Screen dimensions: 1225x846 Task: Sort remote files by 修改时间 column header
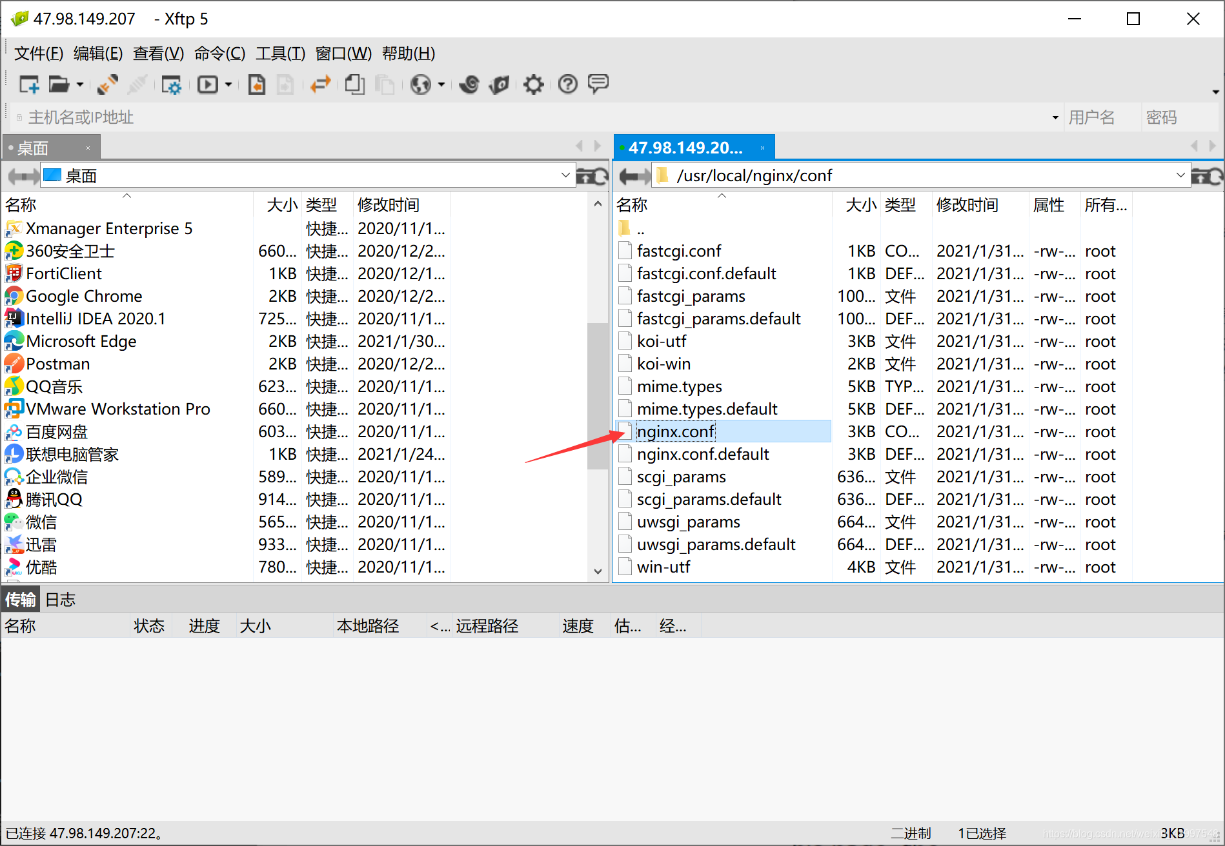click(x=980, y=205)
